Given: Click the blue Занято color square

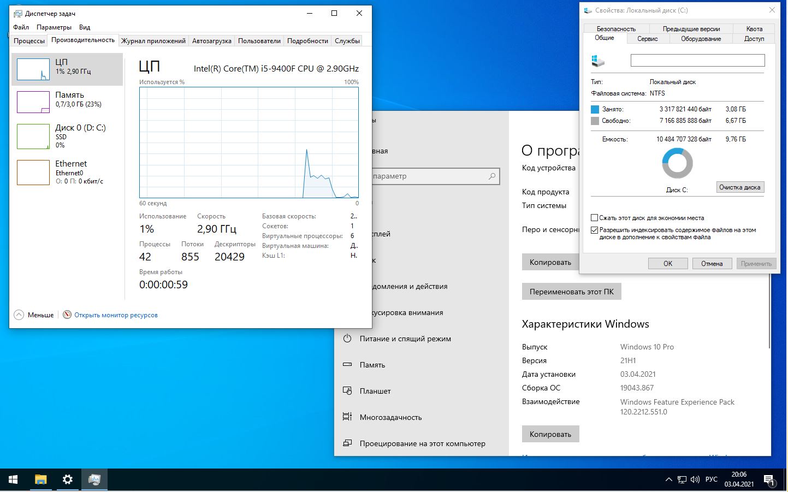Looking at the screenshot, I should 595,109.
